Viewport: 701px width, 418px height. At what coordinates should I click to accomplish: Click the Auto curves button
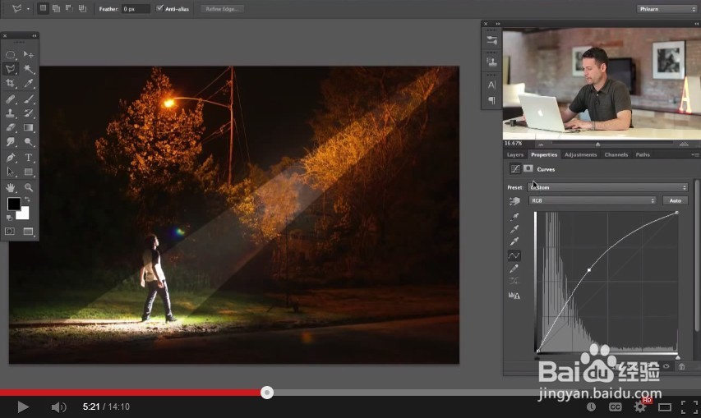pos(675,201)
